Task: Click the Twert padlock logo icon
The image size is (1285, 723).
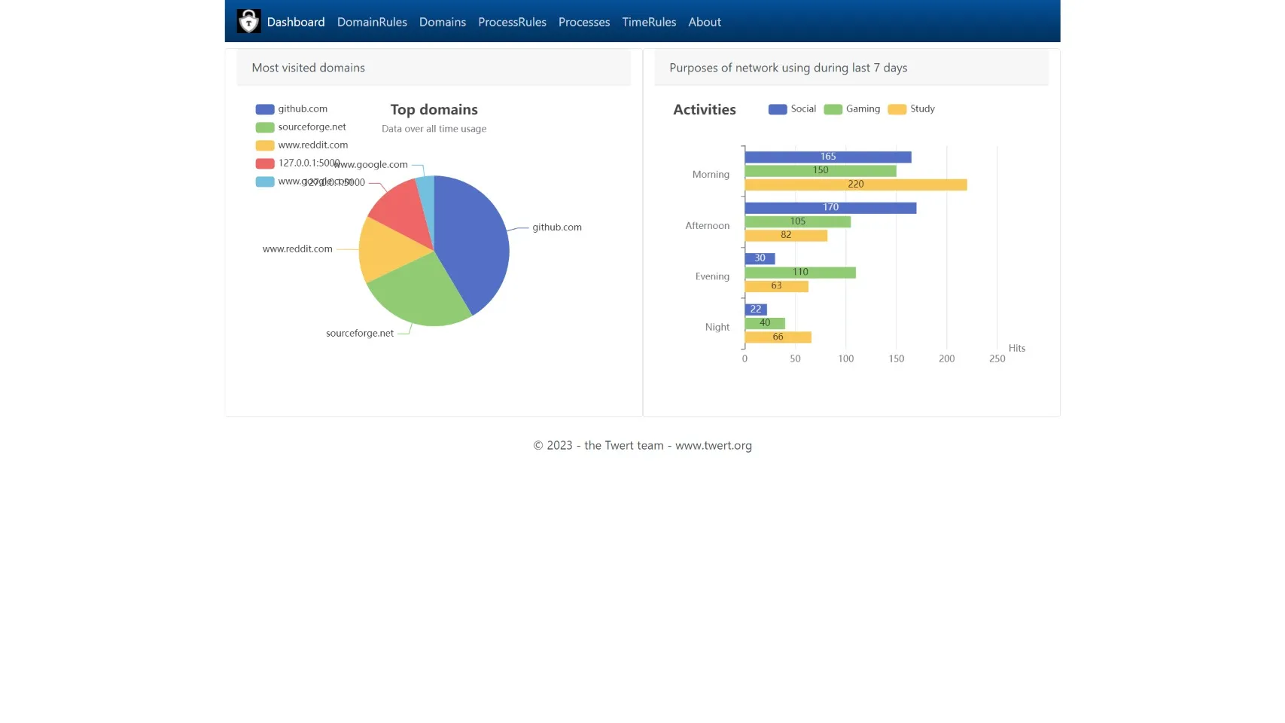Action: pyautogui.click(x=248, y=21)
